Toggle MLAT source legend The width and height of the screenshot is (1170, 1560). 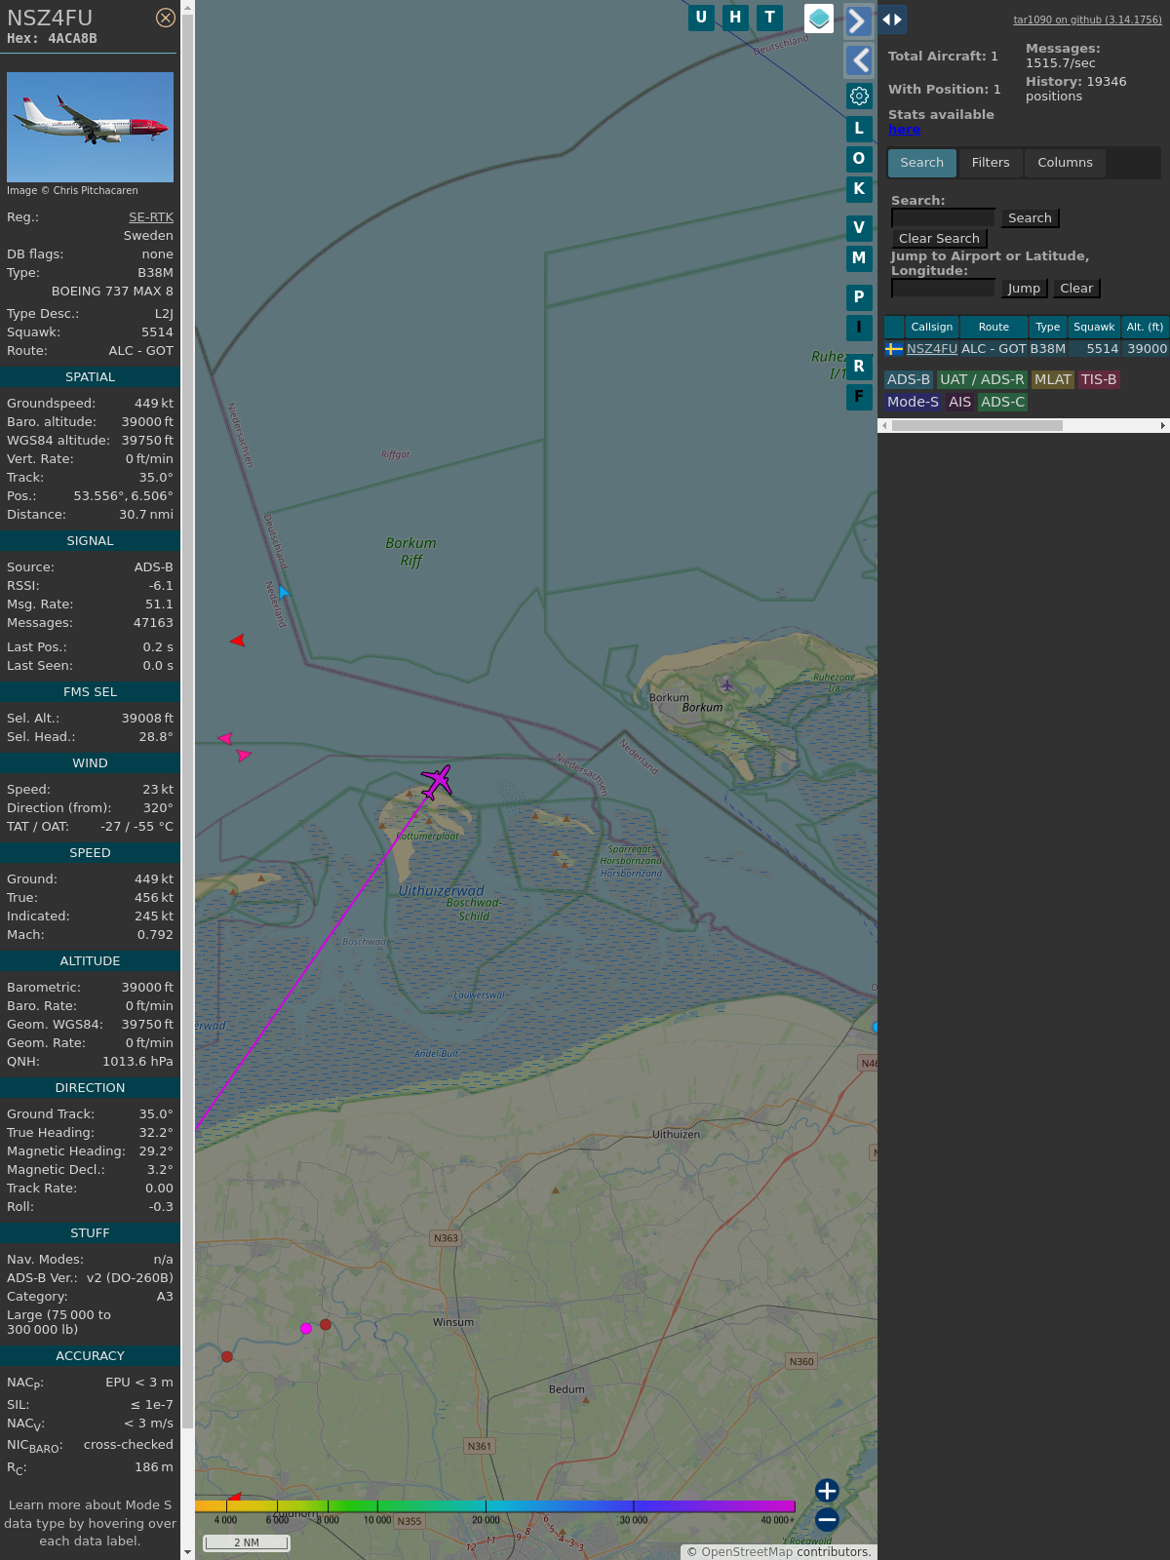[1053, 380]
